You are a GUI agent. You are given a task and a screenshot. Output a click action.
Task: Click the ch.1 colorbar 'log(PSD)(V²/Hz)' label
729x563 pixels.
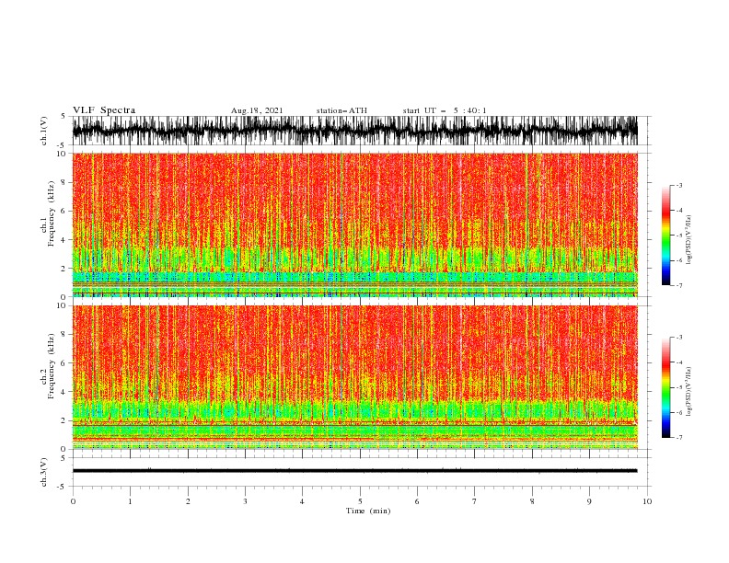click(688, 240)
